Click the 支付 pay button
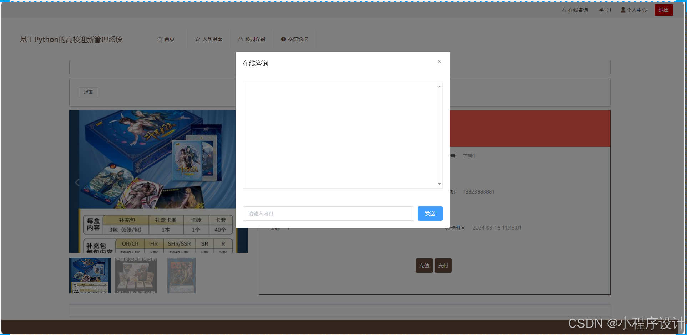Viewport: 687px width, 335px height. [x=443, y=266]
